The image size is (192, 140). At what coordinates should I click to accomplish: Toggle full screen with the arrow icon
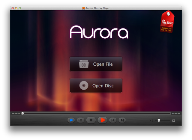tap(174, 121)
